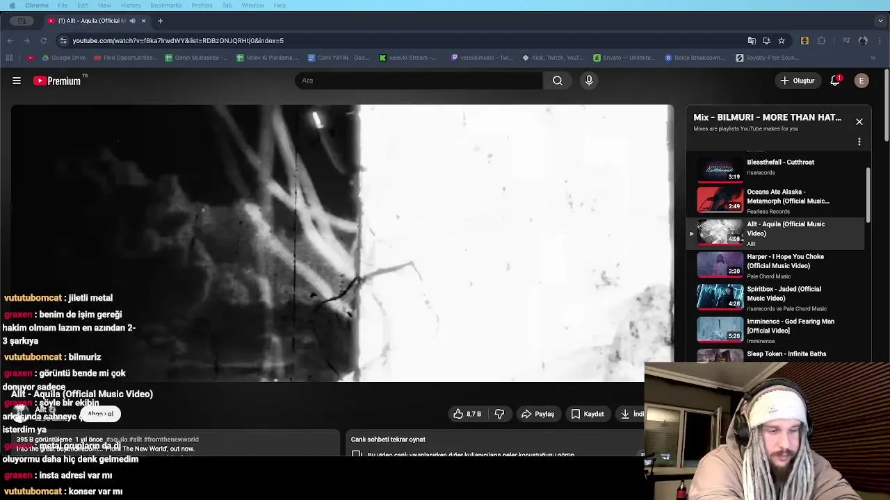Viewport: 890px width, 500px height.
Task: Bookmark this page with the star icon
Action: click(782, 40)
